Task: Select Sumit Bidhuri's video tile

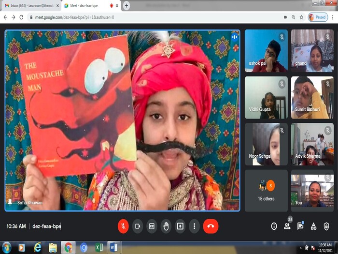Action: tap(312, 97)
